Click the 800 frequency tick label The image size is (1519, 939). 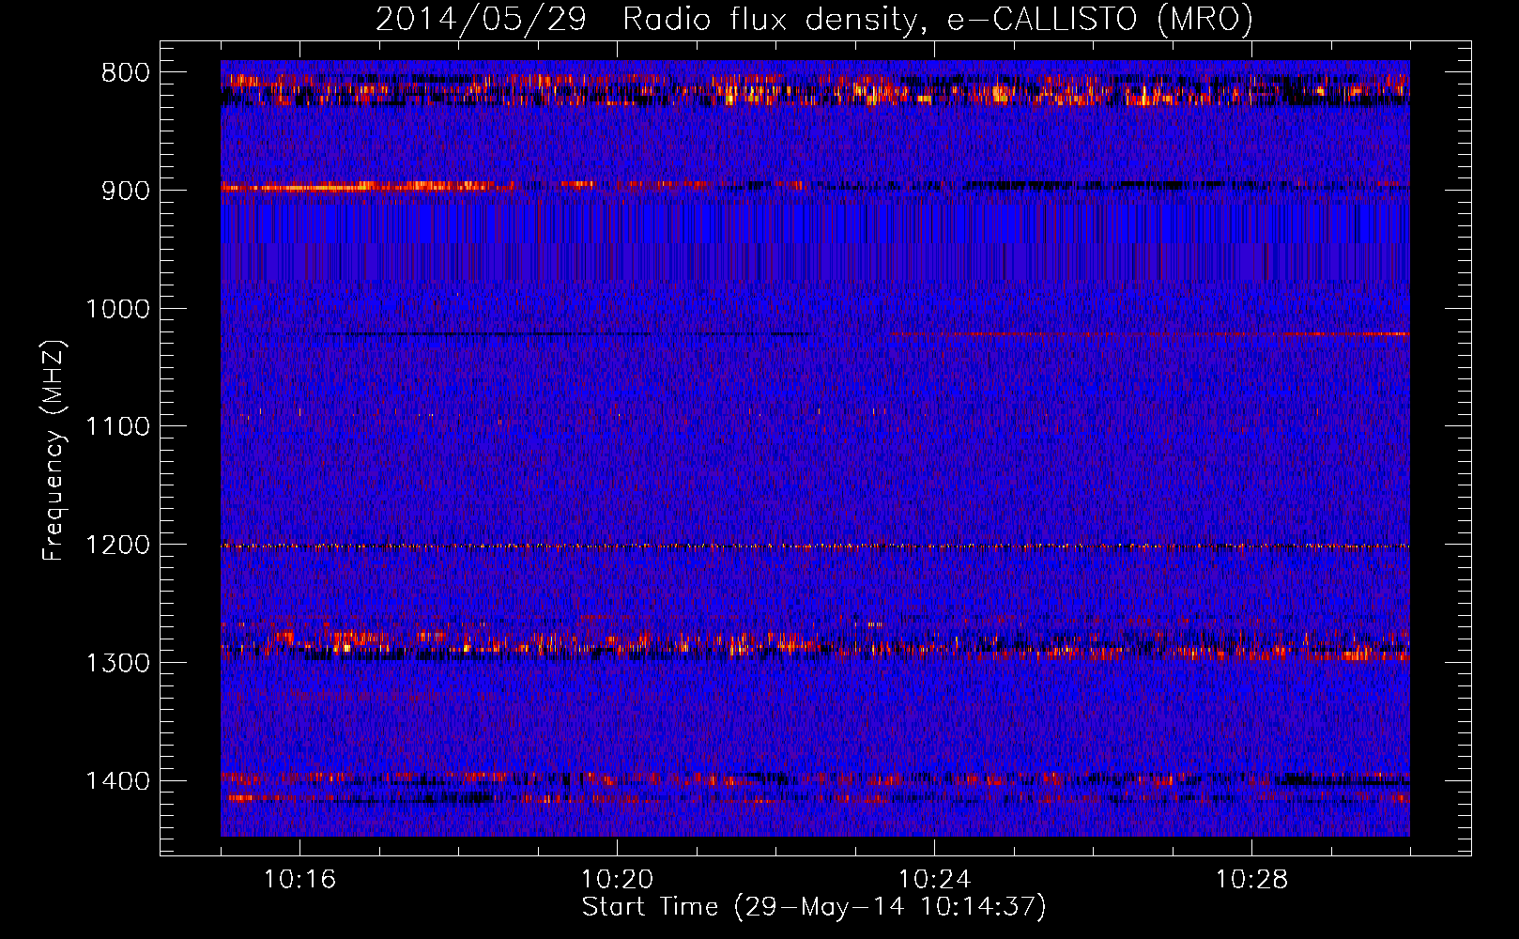(x=125, y=73)
